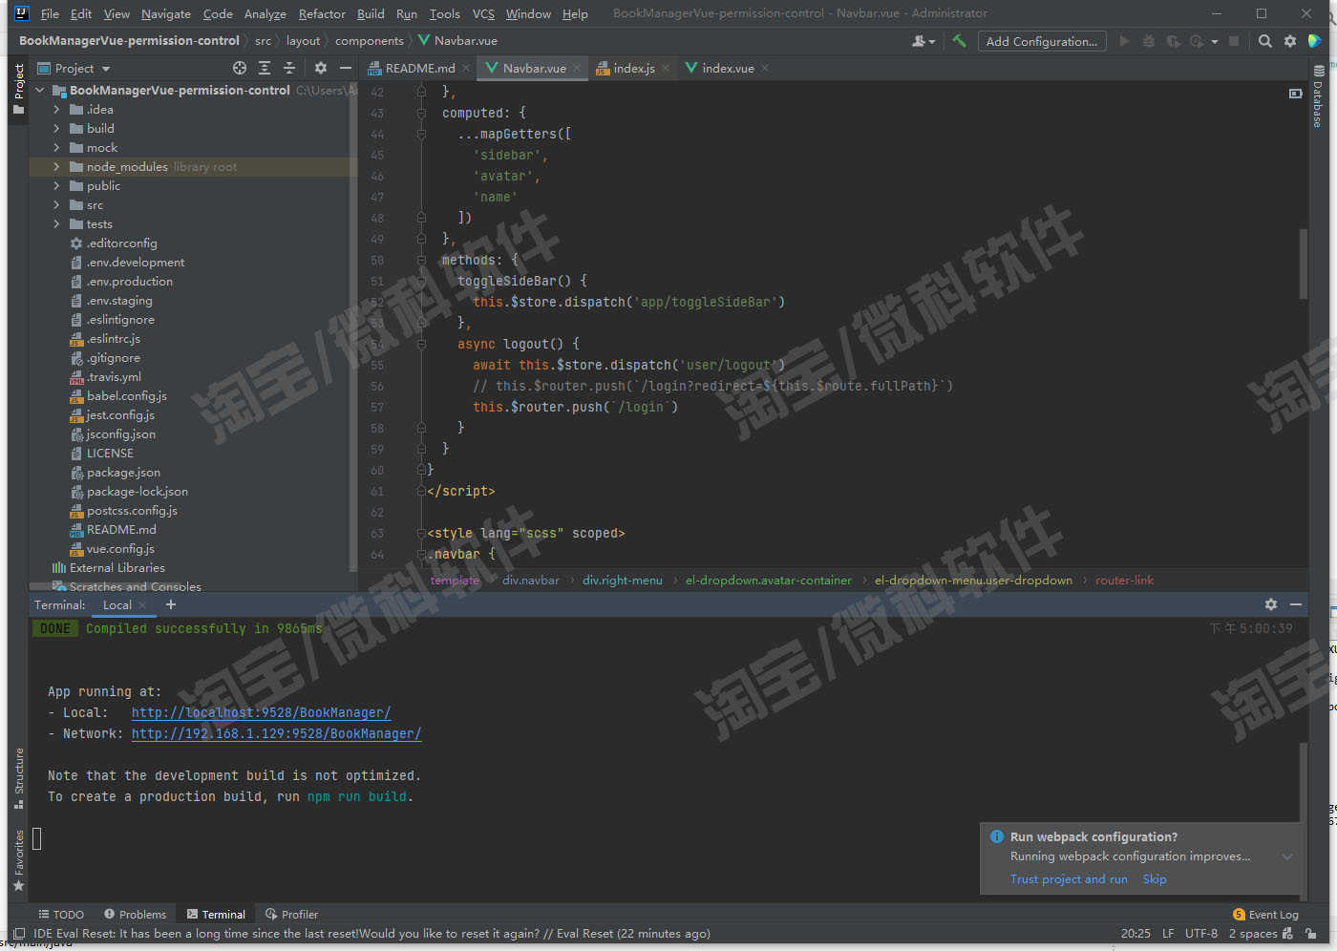Open the Event Log

pyautogui.click(x=1265, y=914)
